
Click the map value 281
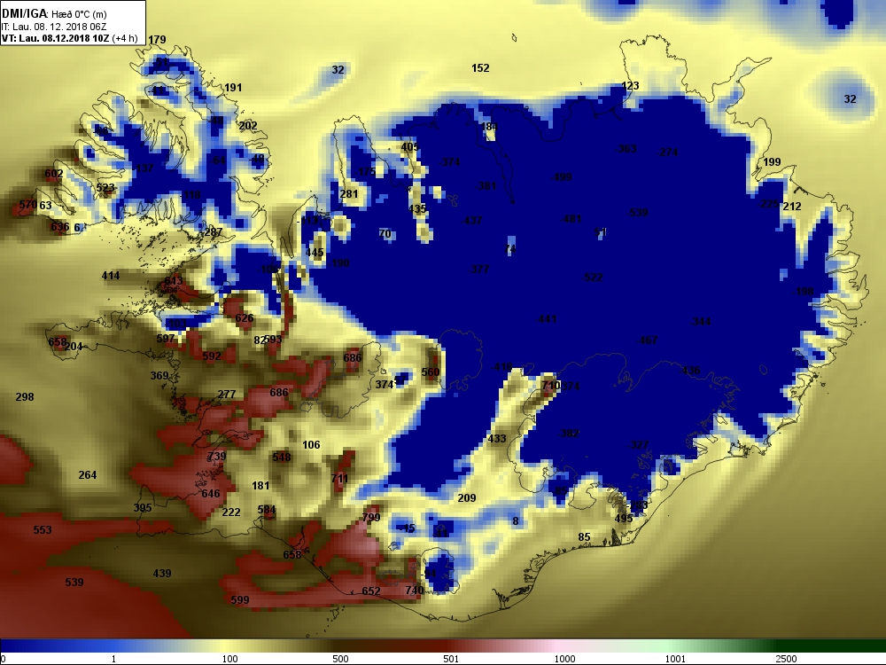click(348, 194)
